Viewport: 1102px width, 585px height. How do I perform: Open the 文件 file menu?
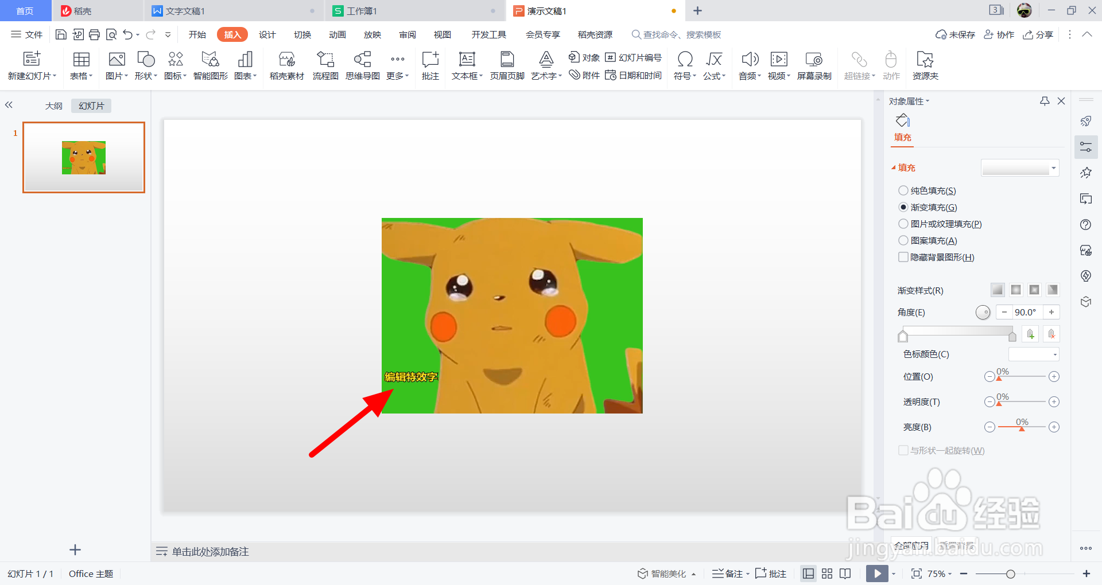[x=27, y=34]
